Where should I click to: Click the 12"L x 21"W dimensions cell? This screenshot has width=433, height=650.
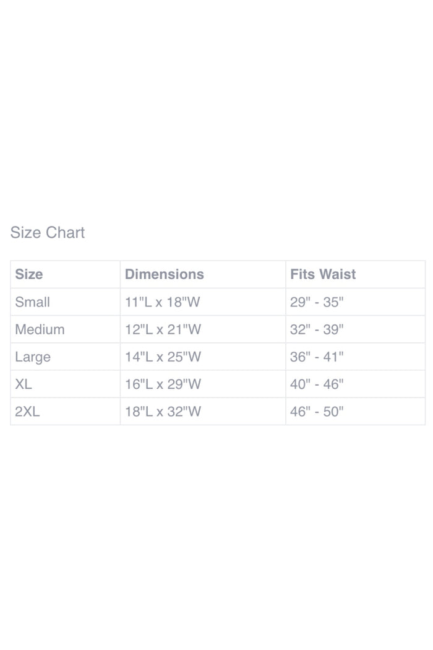[x=203, y=329]
